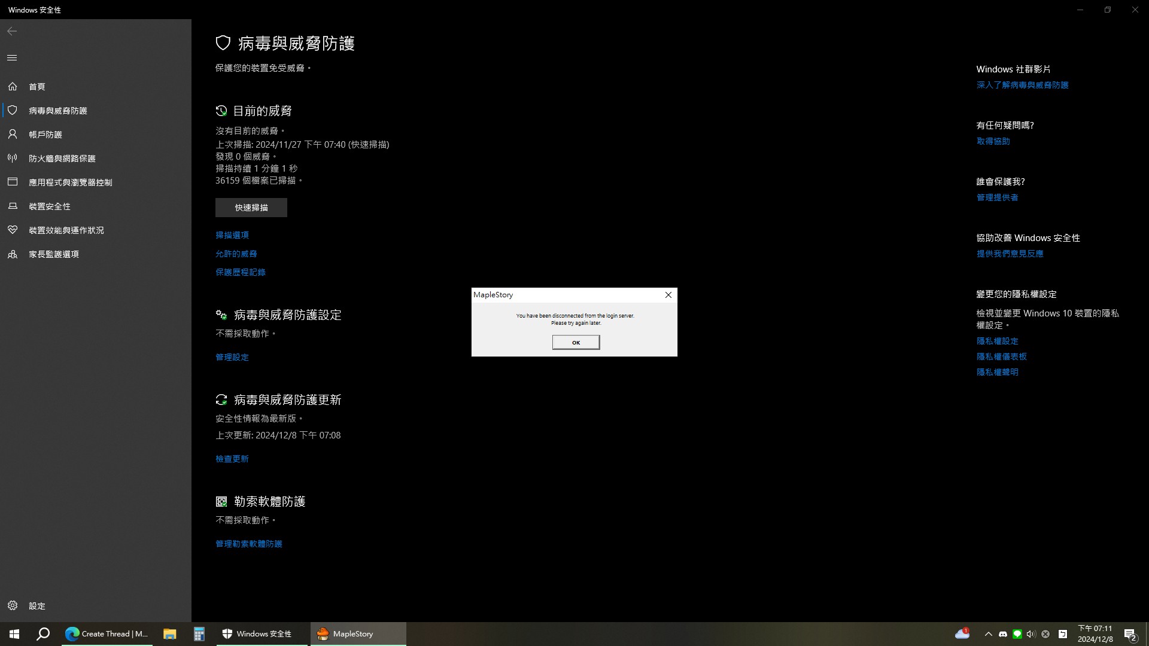Screen dimensions: 1149x646
Task: Click the 目前的威脅 history clock icon
Action: (x=221, y=111)
